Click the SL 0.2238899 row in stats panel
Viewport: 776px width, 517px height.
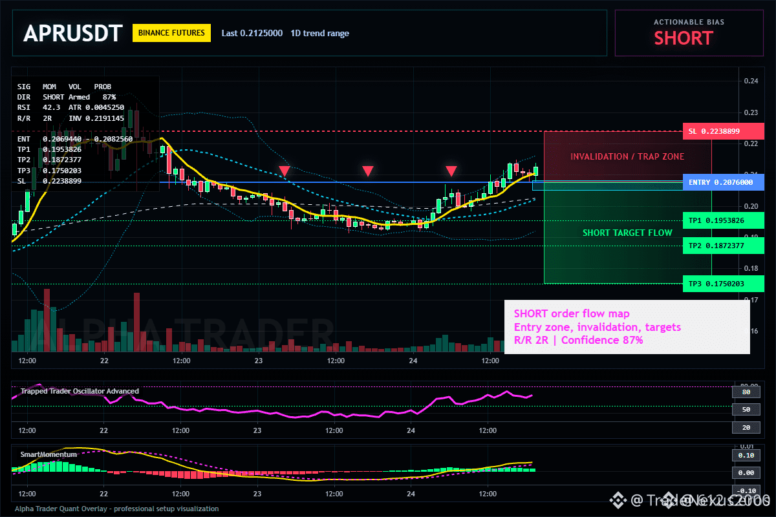[49, 181]
